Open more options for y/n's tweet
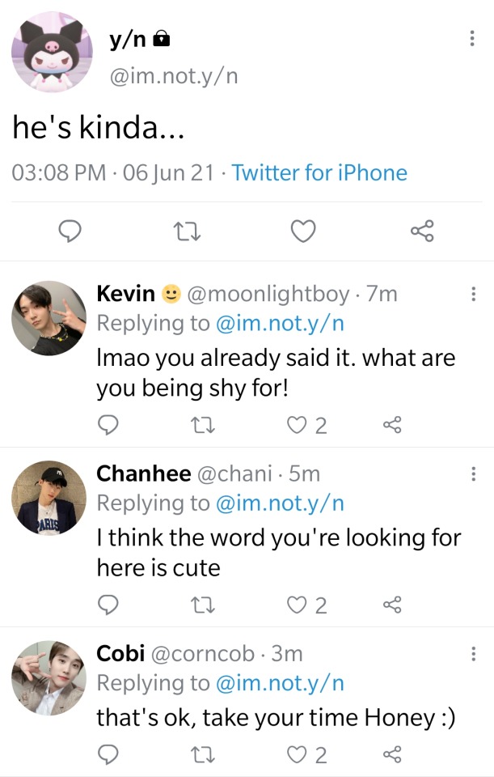This screenshot has height=777, width=494. (x=472, y=39)
